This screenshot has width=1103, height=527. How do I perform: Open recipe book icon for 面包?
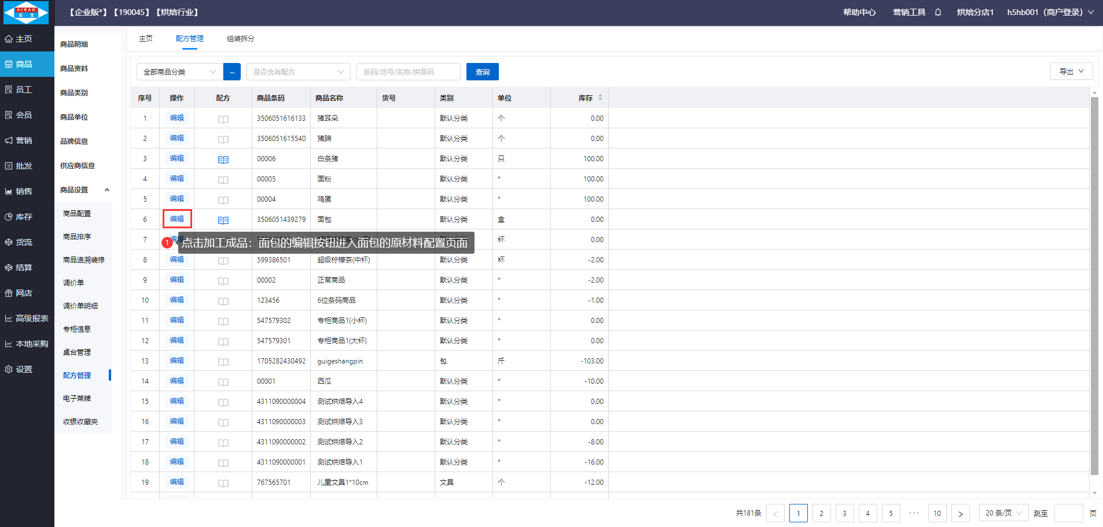point(223,220)
